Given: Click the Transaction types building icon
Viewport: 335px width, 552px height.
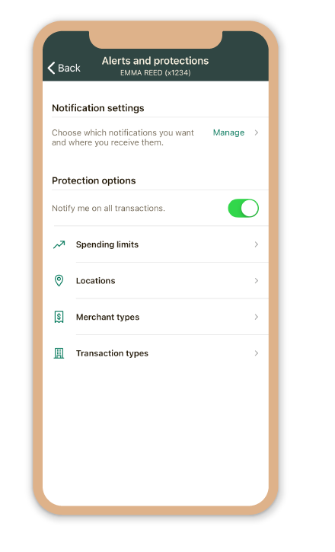Looking at the screenshot, I should pyautogui.click(x=59, y=353).
